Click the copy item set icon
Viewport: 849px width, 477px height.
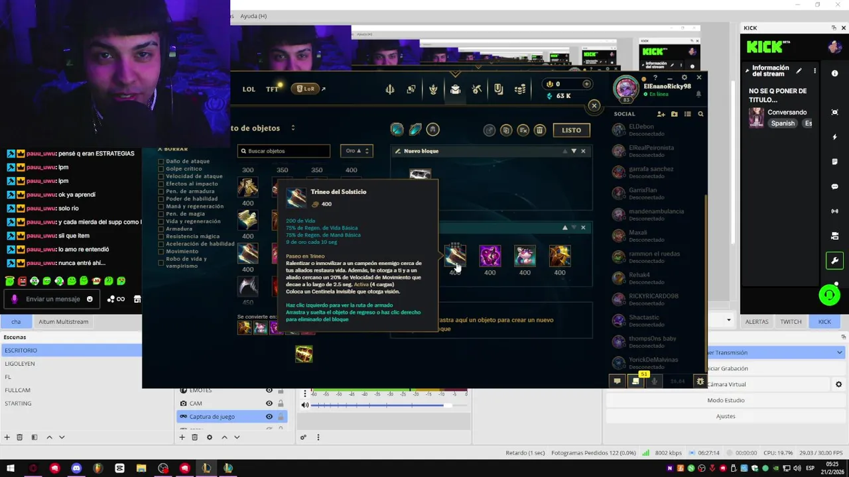click(x=506, y=130)
